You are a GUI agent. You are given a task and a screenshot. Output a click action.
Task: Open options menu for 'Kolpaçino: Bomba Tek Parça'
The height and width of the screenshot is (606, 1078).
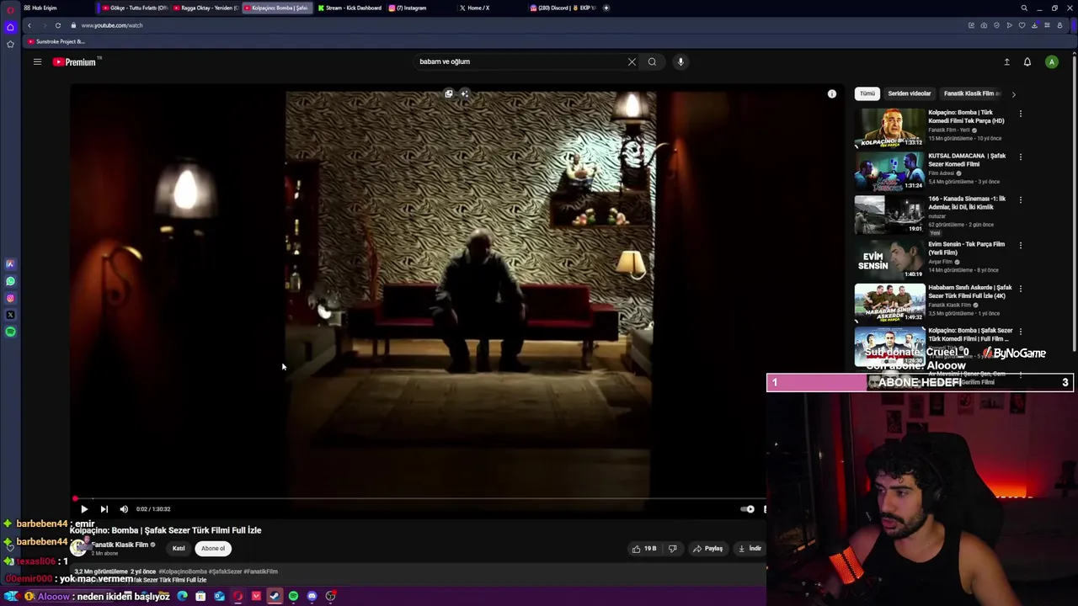(x=1021, y=114)
